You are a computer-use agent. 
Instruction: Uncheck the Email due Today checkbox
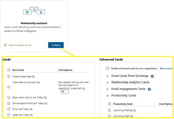pos(9,109)
